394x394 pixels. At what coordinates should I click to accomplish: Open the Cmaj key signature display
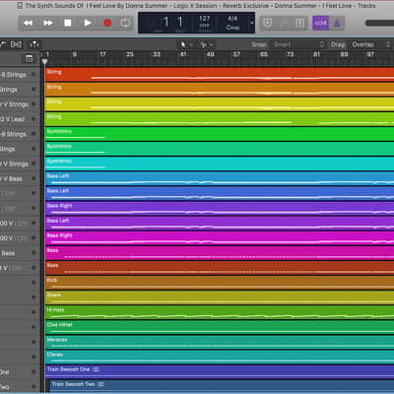(x=232, y=28)
